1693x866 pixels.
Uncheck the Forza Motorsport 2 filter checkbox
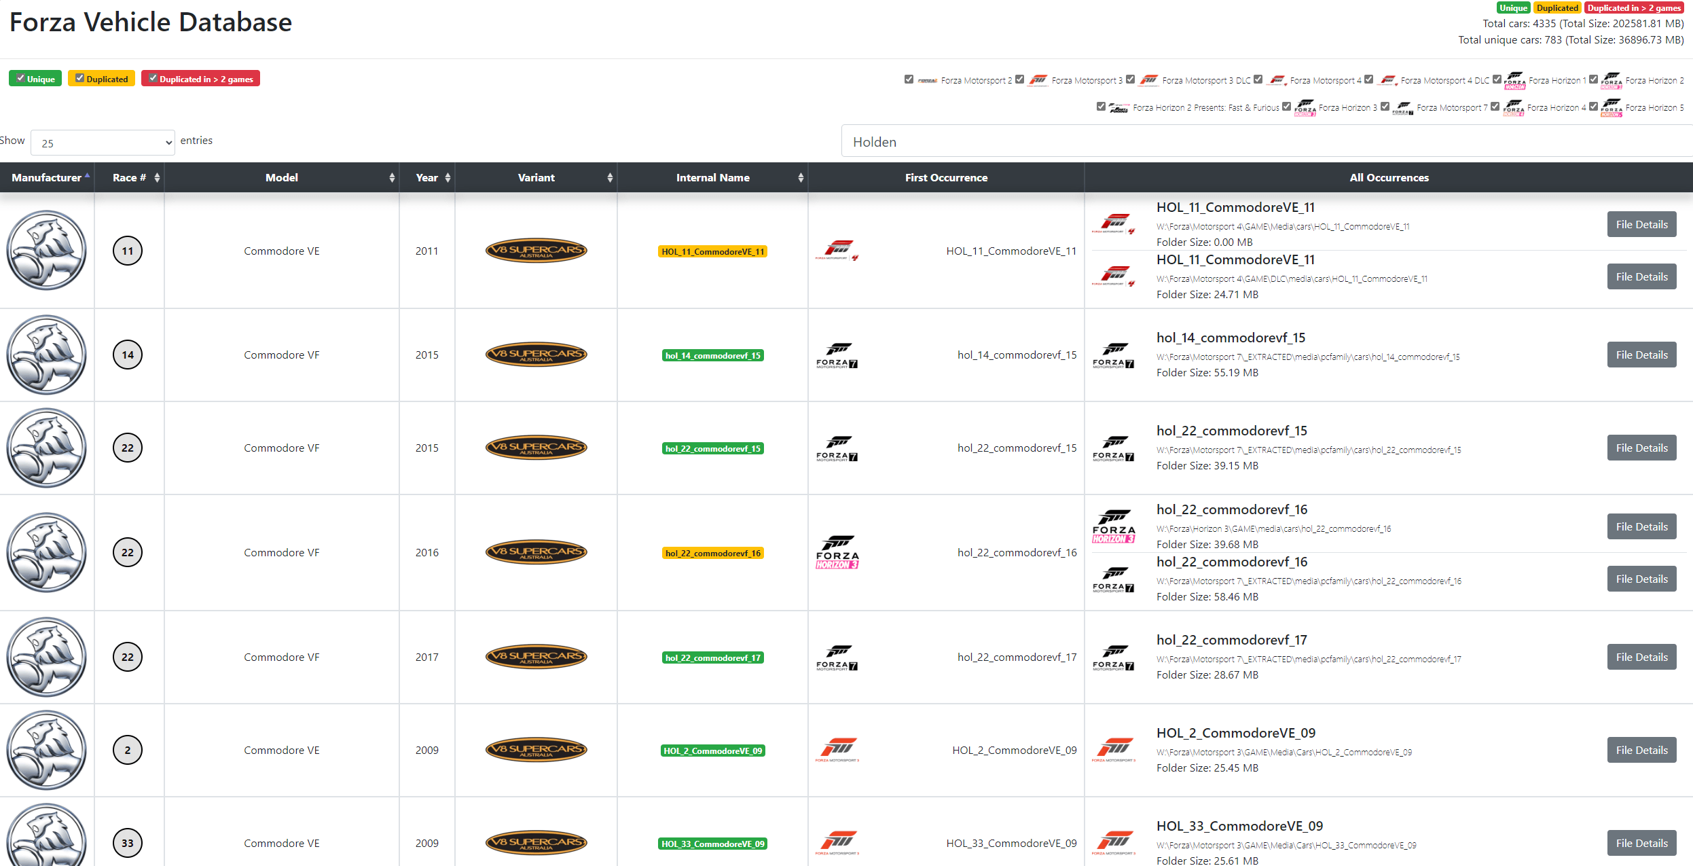pyautogui.click(x=909, y=79)
